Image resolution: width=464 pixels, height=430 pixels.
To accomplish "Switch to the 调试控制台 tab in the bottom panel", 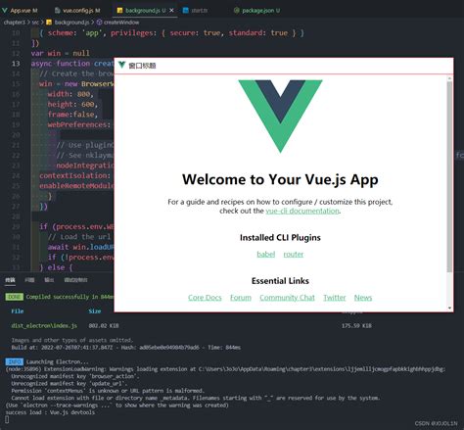I will click(75, 280).
